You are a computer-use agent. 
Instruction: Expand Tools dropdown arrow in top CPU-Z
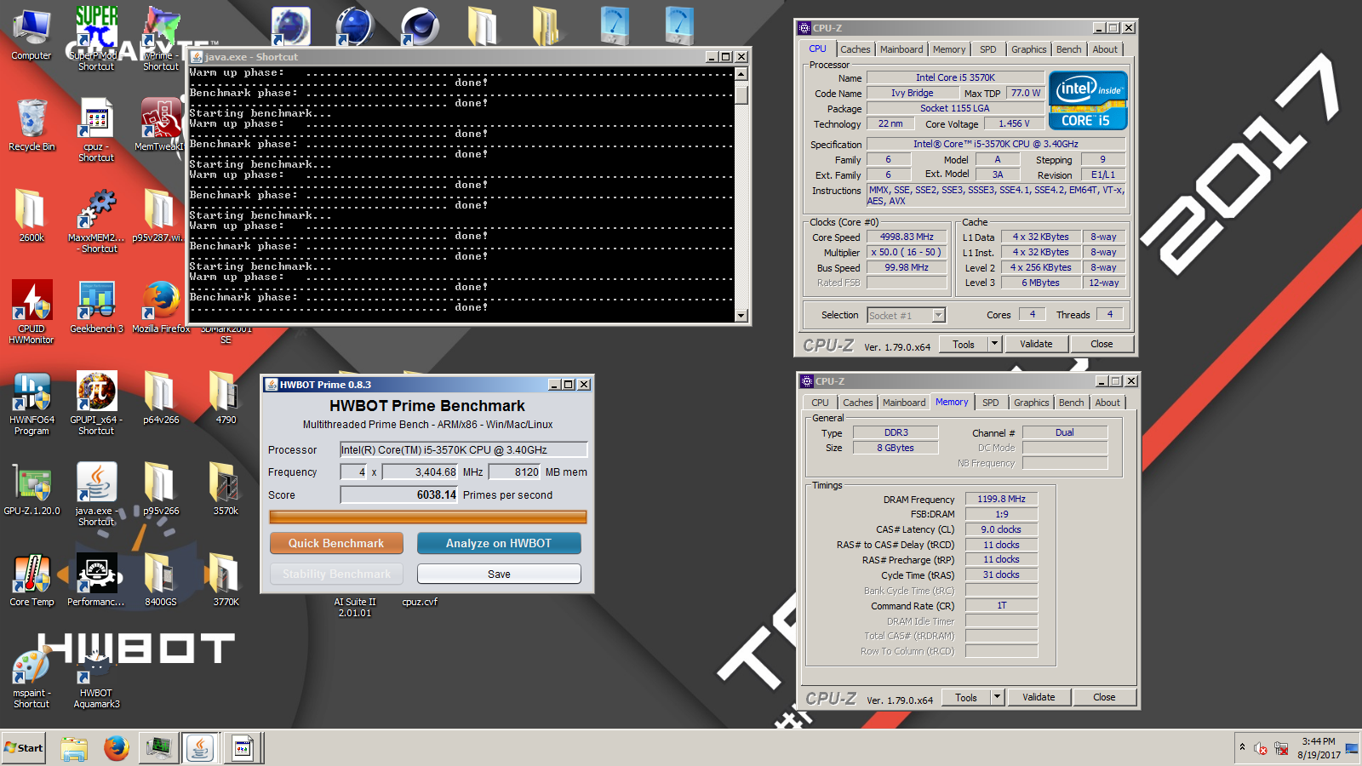[x=994, y=344]
